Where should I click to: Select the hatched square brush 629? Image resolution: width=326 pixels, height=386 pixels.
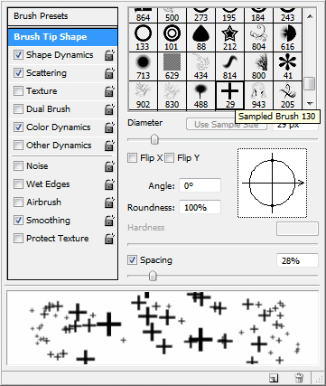pyautogui.click(x=172, y=66)
